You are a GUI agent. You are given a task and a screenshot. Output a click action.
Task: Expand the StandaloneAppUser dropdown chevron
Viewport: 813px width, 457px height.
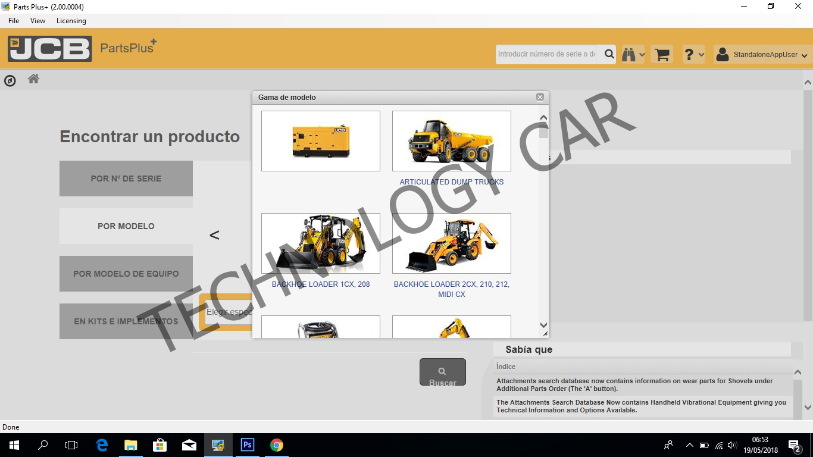click(805, 56)
